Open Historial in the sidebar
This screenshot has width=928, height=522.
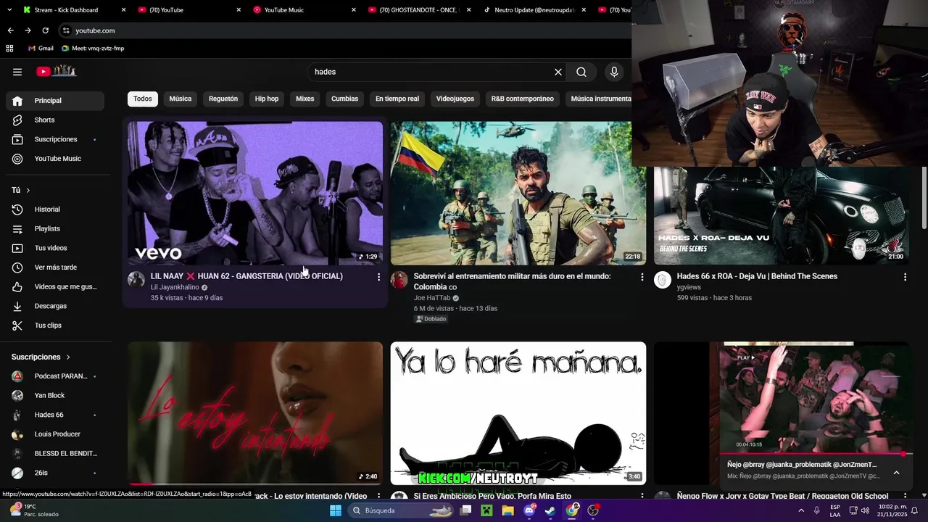[55, 210]
